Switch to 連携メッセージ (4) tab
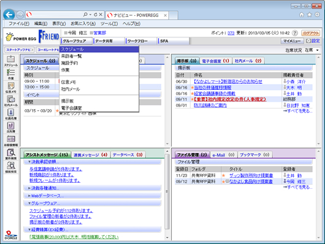The image size is (325, 244). (x=91, y=155)
